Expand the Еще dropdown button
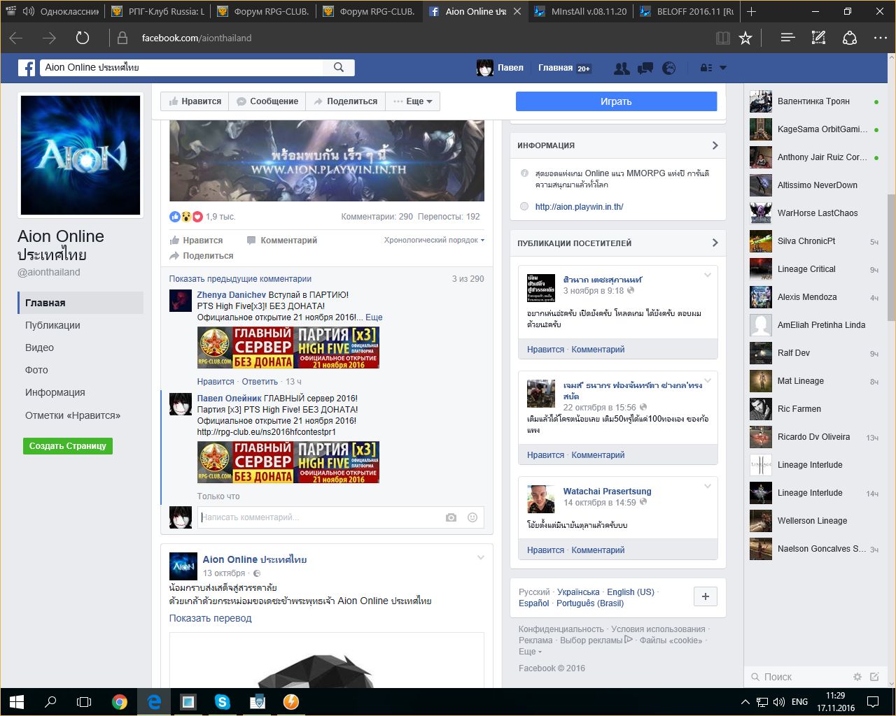This screenshot has width=896, height=716. [413, 101]
